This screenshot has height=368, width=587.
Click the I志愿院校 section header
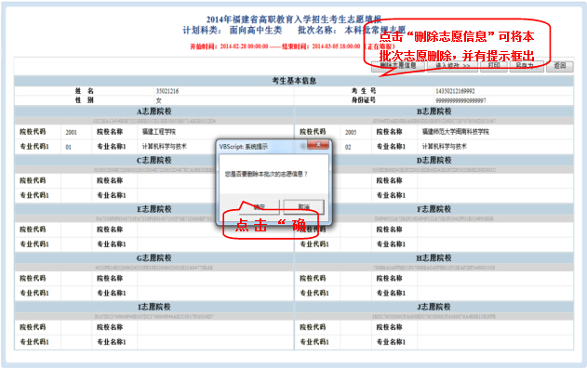tap(153, 307)
